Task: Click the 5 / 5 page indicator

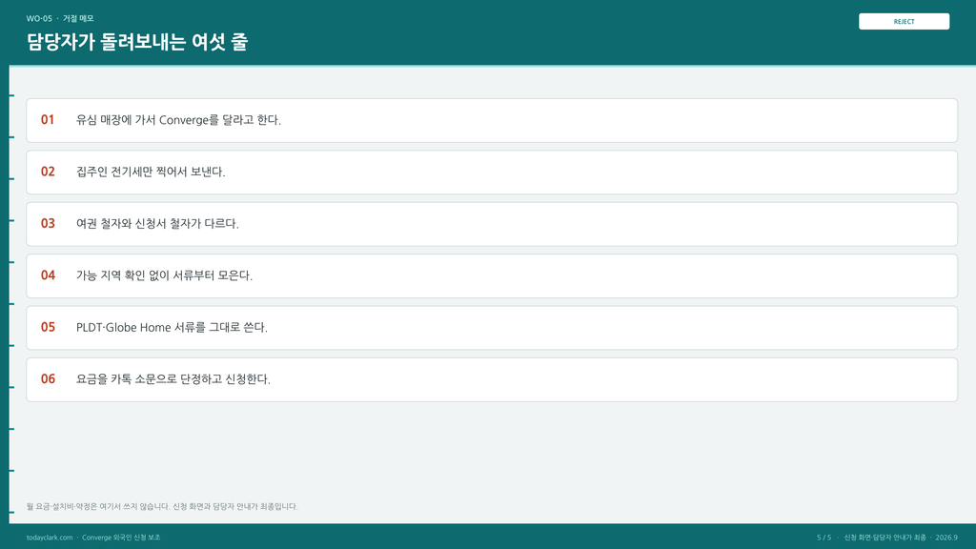Action: (823, 538)
